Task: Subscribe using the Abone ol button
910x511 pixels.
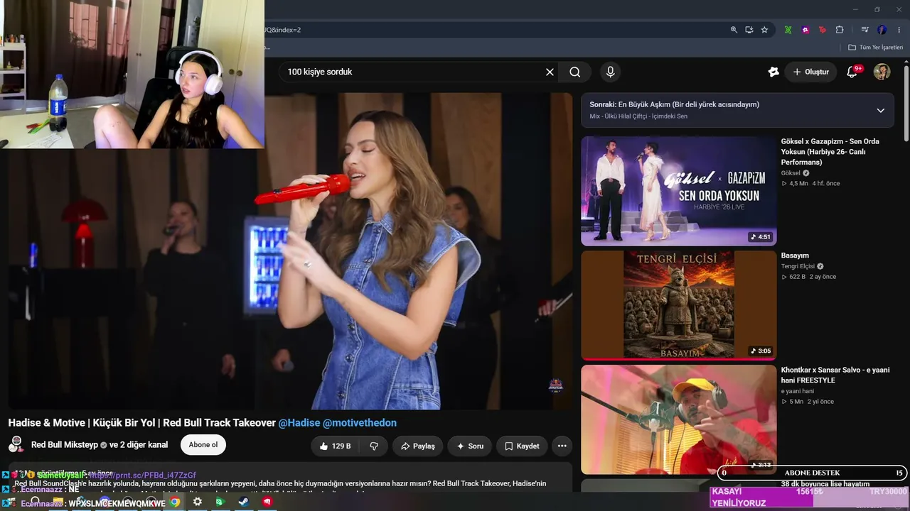Action: click(x=203, y=445)
